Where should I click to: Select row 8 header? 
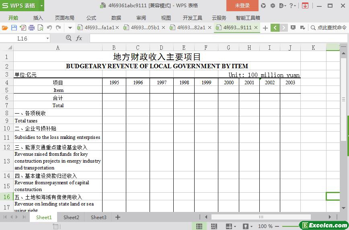[x=7, y=113]
